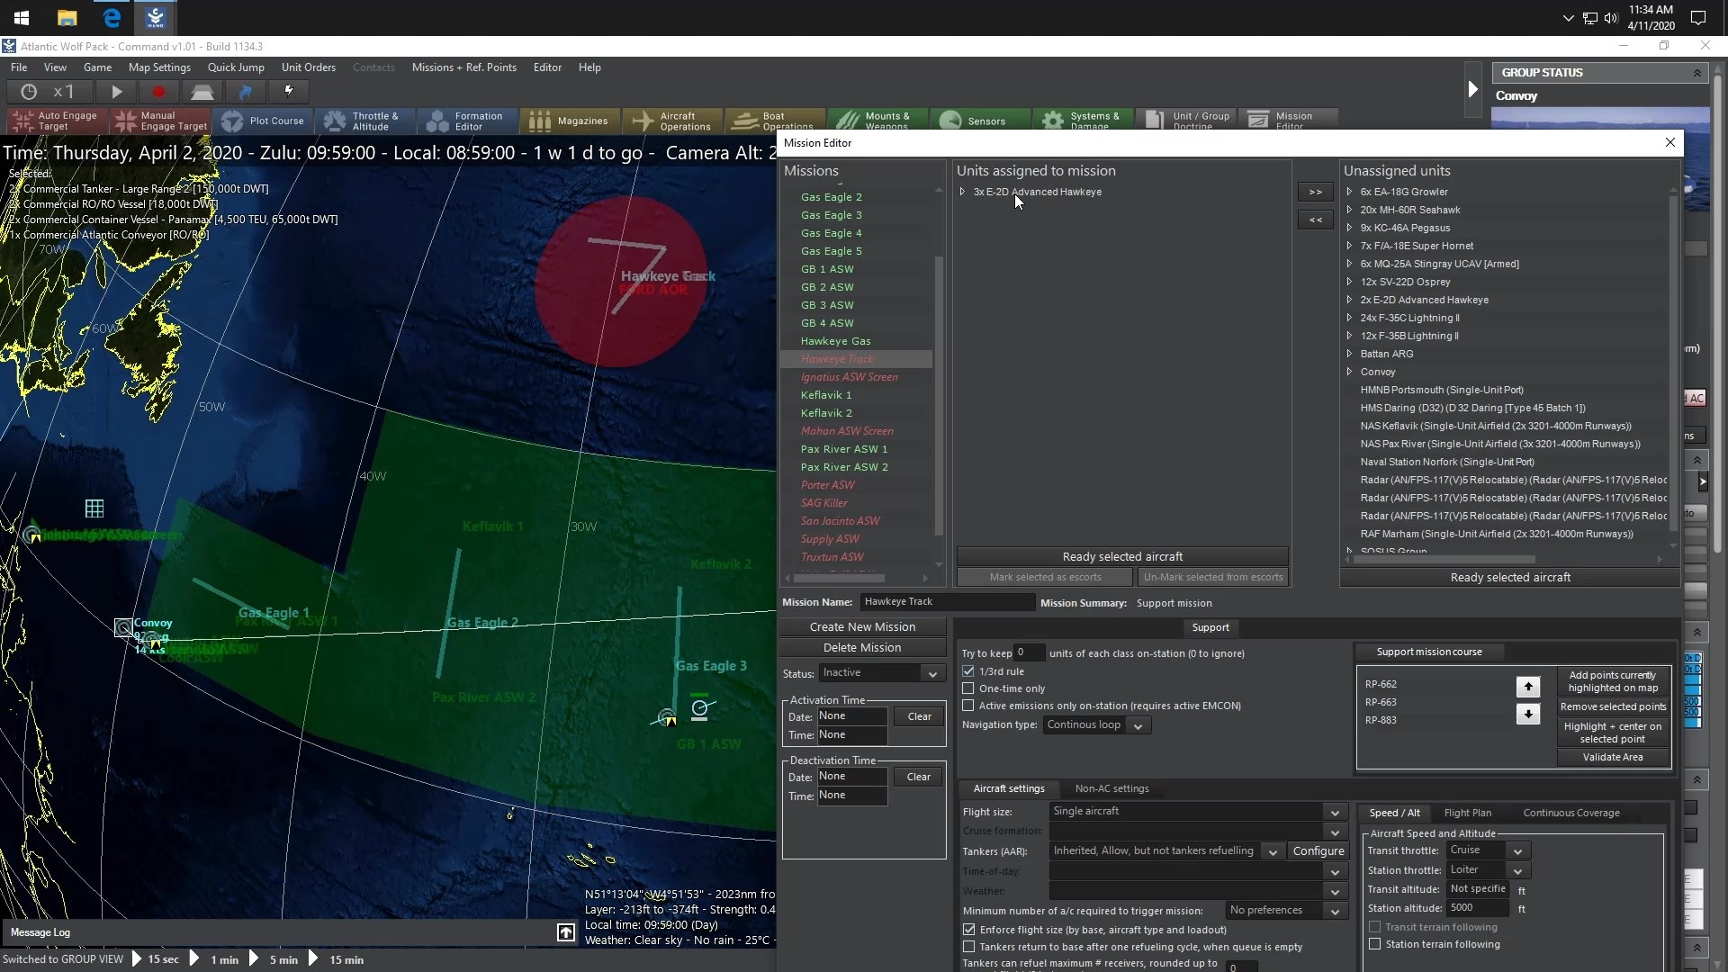Open the Windows Start menu
The width and height of the screenshot is (1728, 972).
pos(22,18)
